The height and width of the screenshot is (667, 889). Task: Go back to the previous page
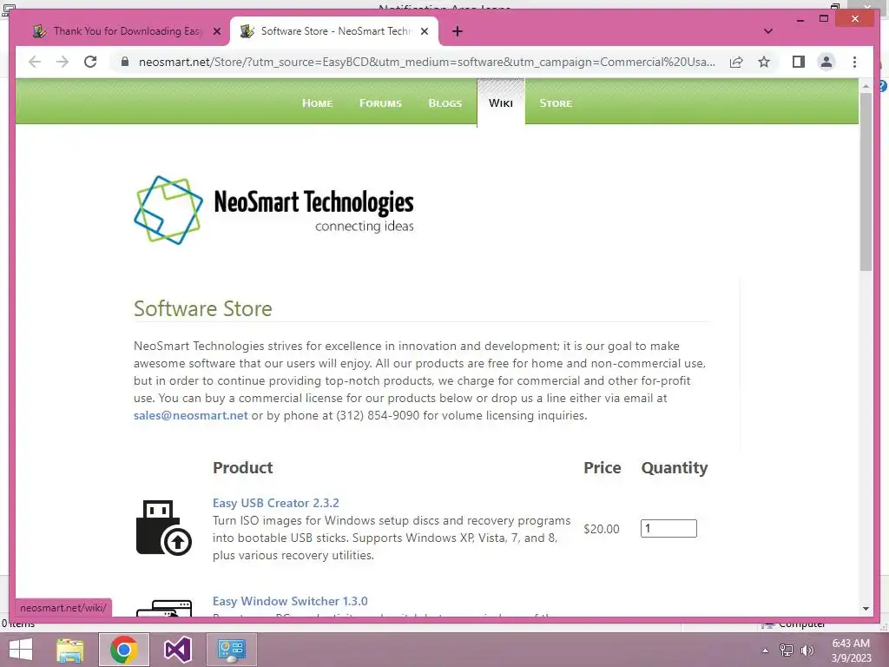(35, 62)
